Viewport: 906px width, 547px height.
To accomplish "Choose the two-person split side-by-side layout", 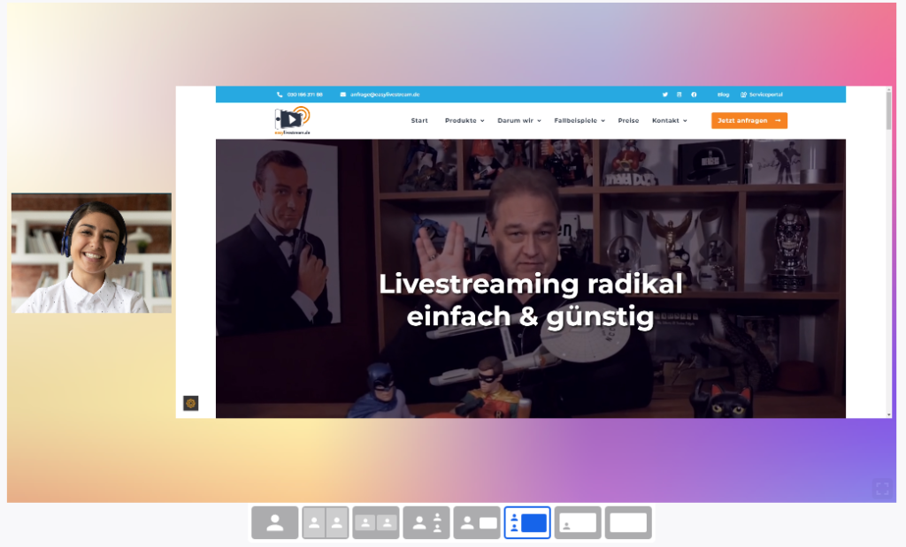I will tap(326, 522).
